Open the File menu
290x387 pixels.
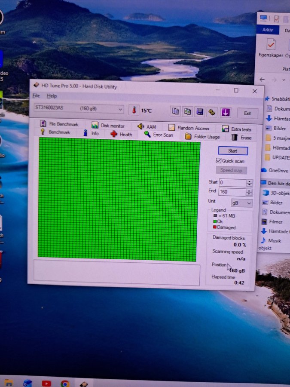[x=36, y=95]
